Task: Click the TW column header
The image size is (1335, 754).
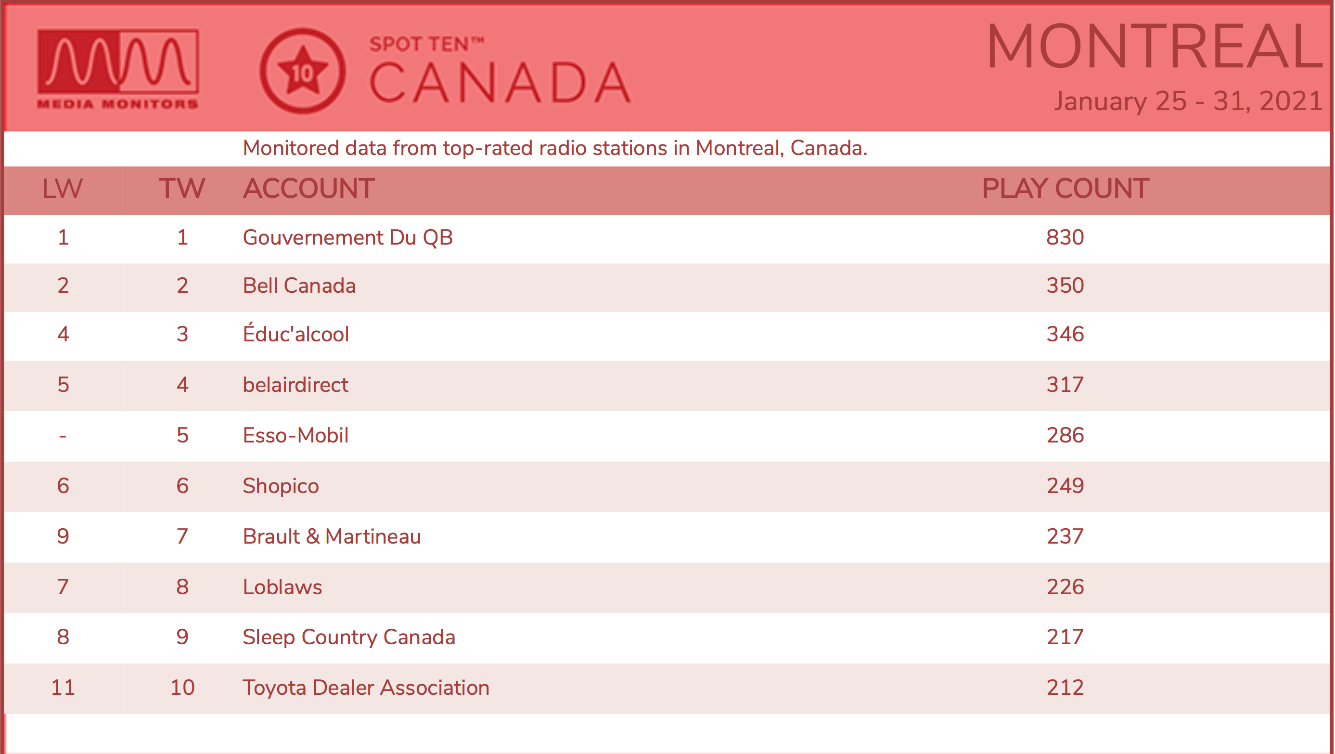Action: click(x=182, y=188)
